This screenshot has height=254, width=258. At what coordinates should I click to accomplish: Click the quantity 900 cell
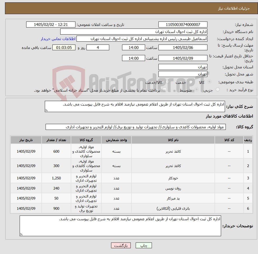(56, 208)
